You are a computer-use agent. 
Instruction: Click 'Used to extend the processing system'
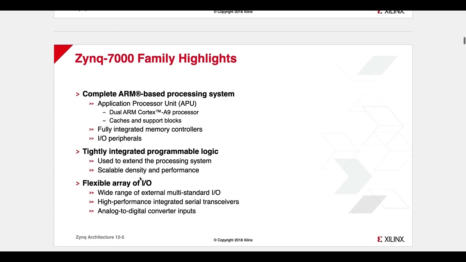pos(154,161)
